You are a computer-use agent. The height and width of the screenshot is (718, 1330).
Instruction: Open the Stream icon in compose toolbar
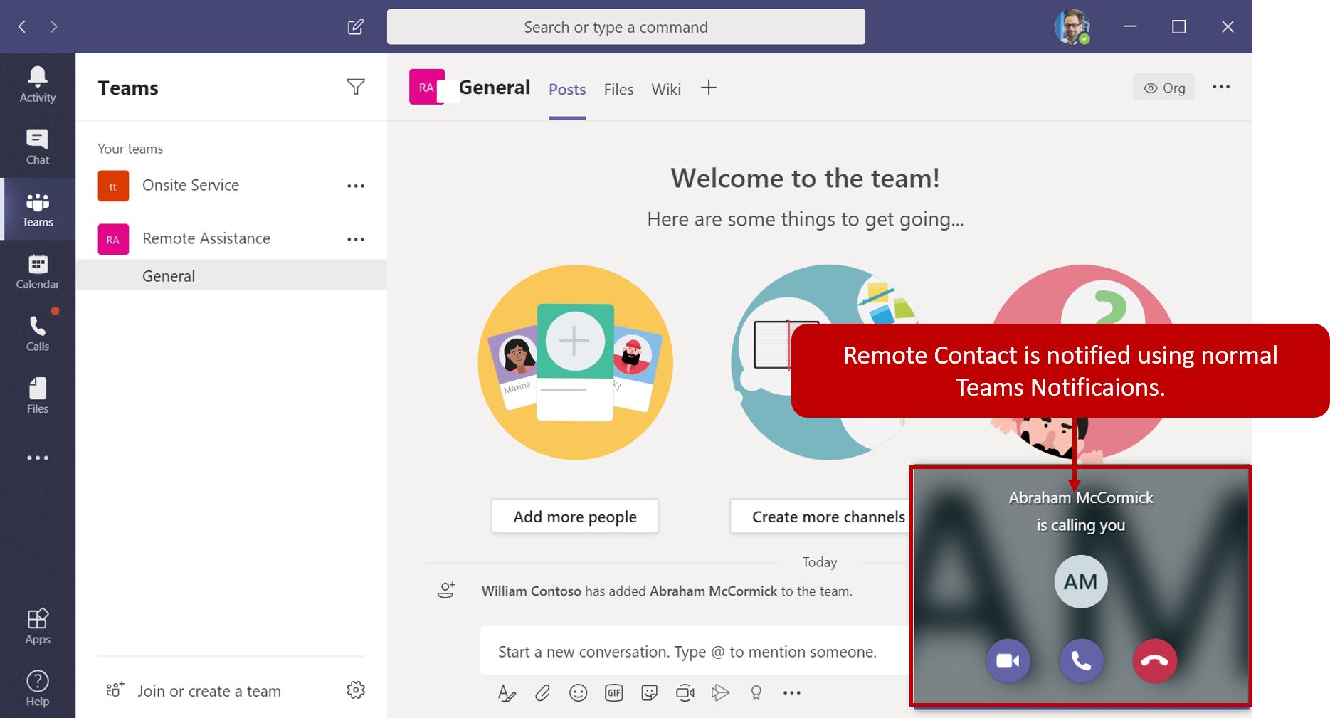720,692
